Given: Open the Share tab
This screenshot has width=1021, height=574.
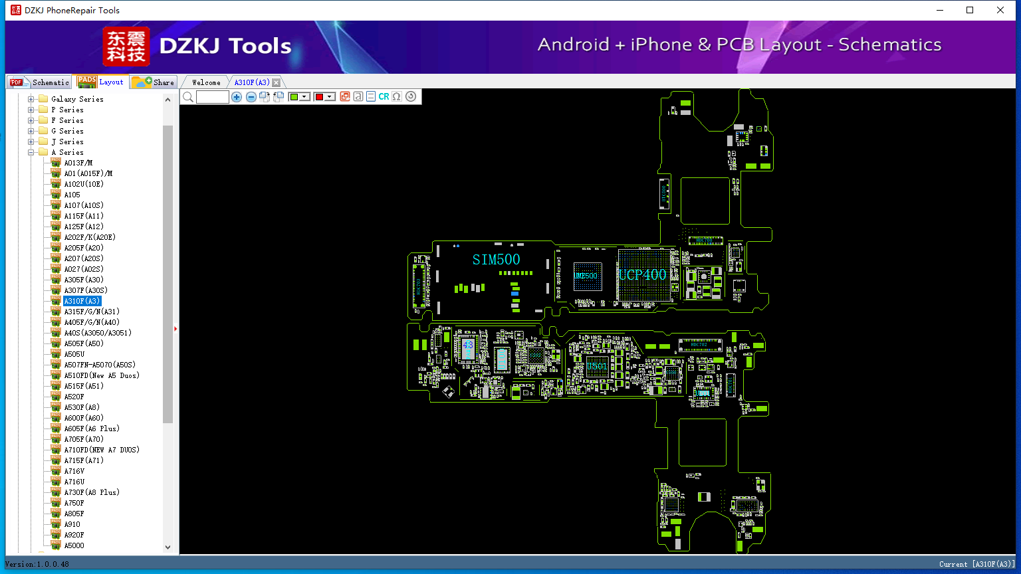Looking at the screenshot, I should pos(154,82).
